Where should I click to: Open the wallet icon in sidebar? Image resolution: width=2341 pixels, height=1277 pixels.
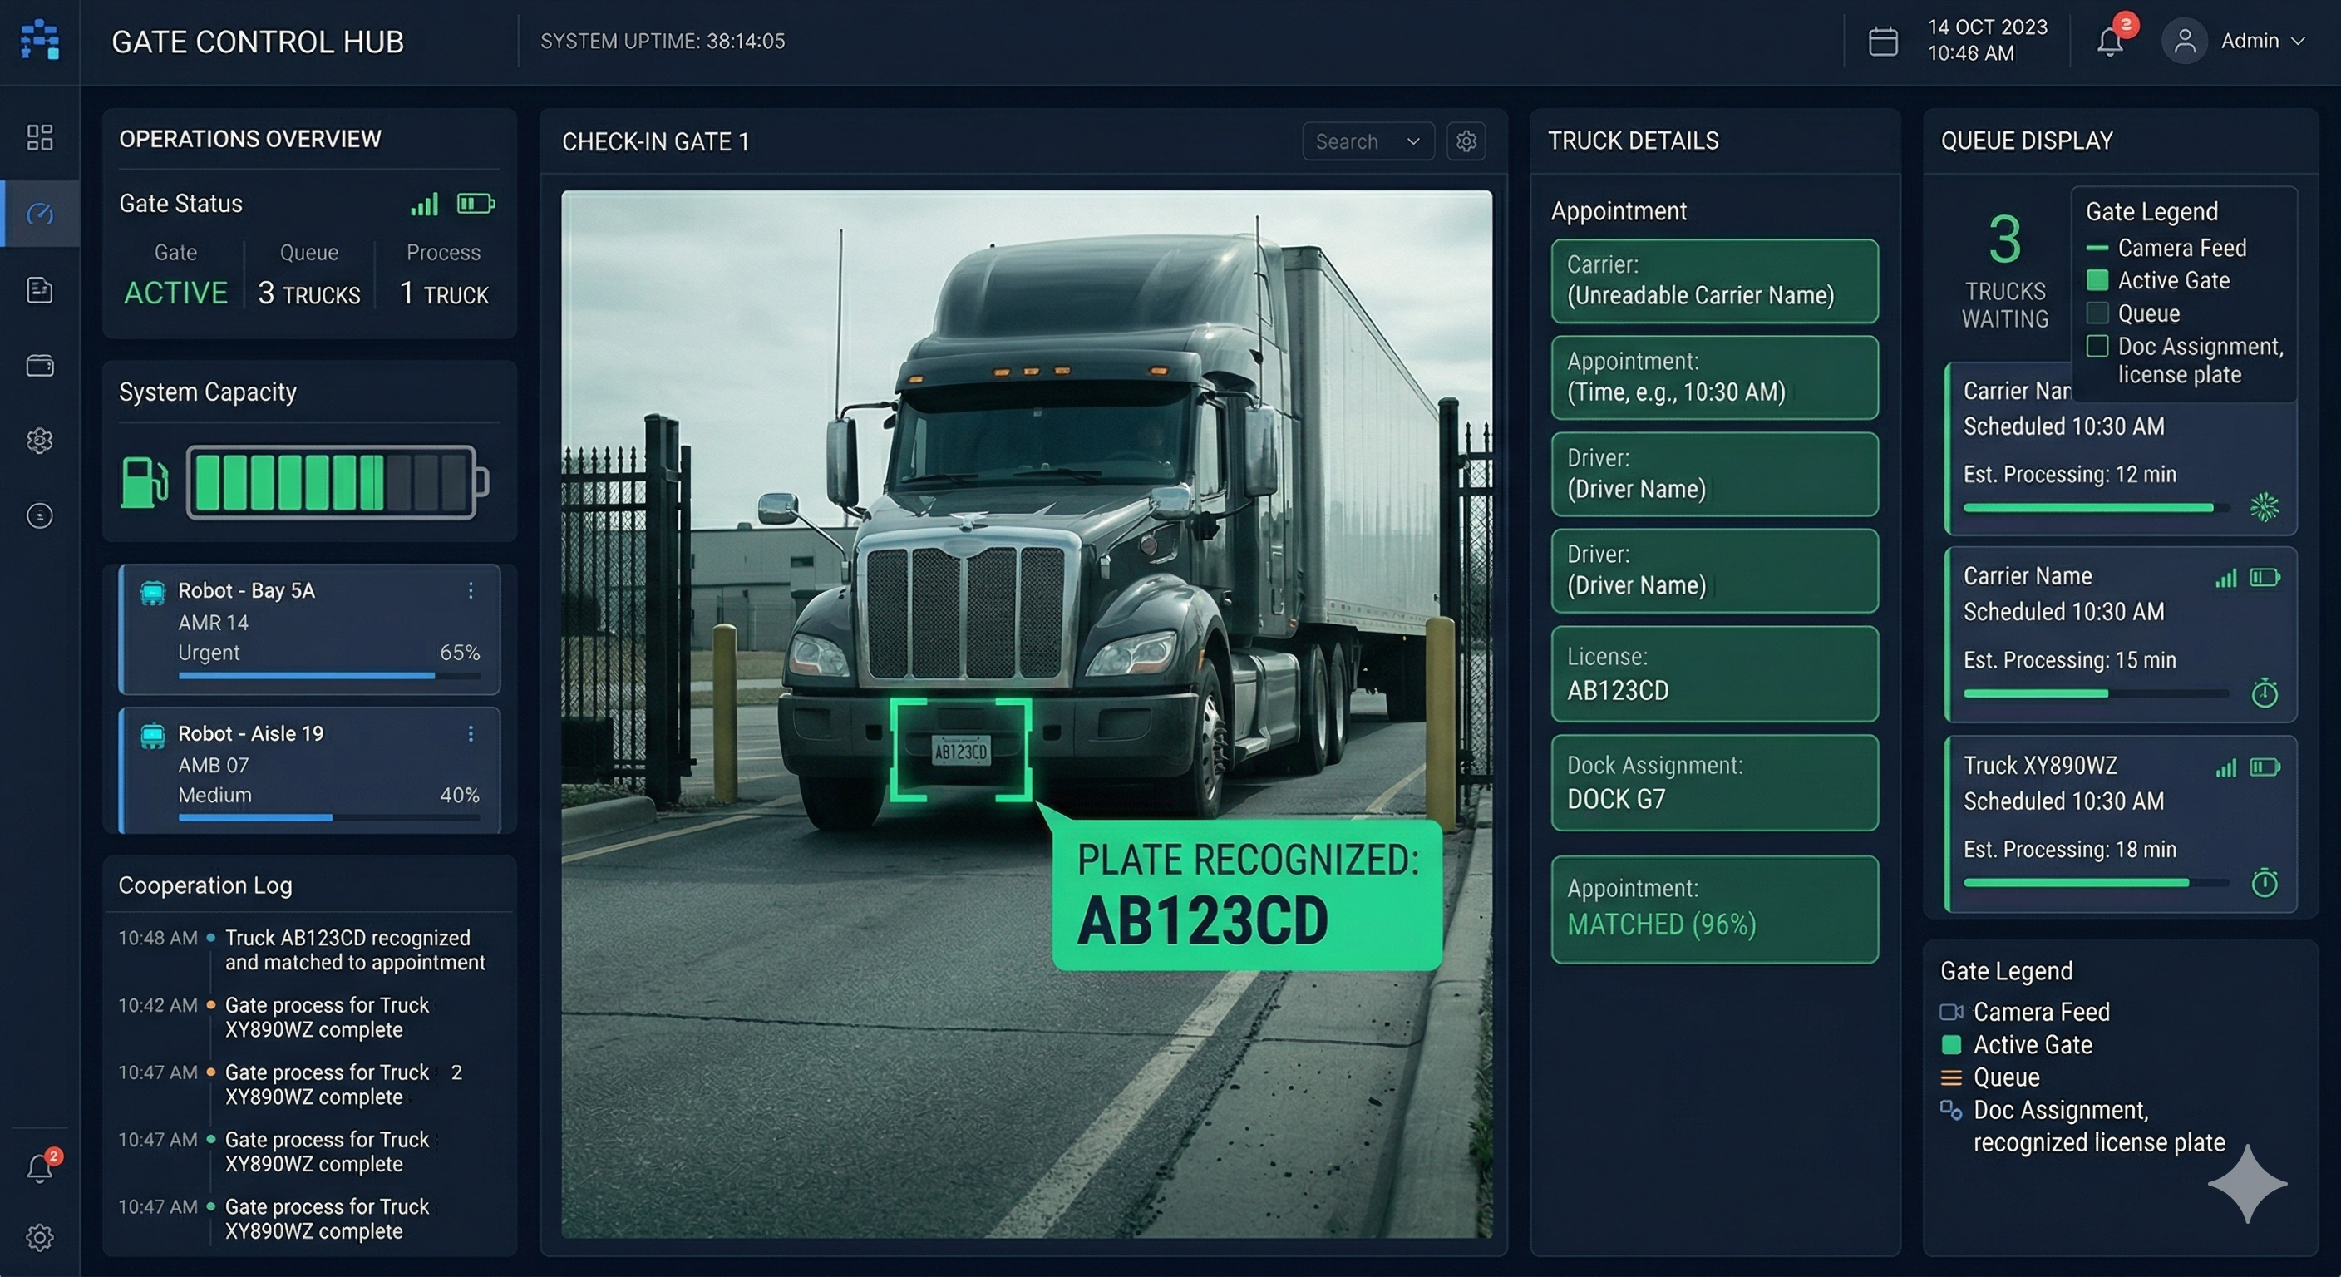point(39,365)
